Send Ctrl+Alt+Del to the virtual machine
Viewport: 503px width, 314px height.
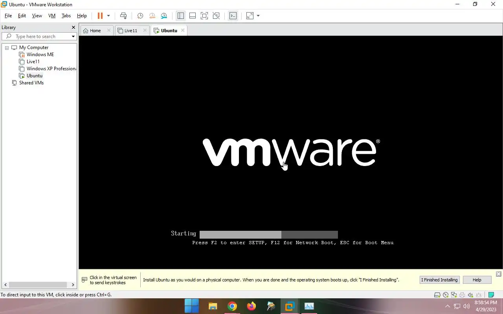(x=123, y=16)
